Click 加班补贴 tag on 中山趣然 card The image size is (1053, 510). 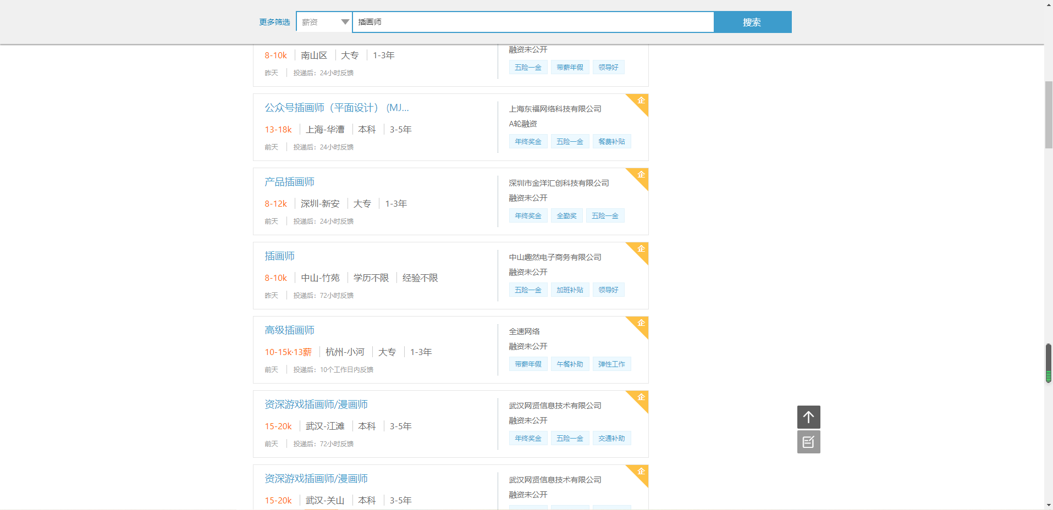[x=570, y=290]
